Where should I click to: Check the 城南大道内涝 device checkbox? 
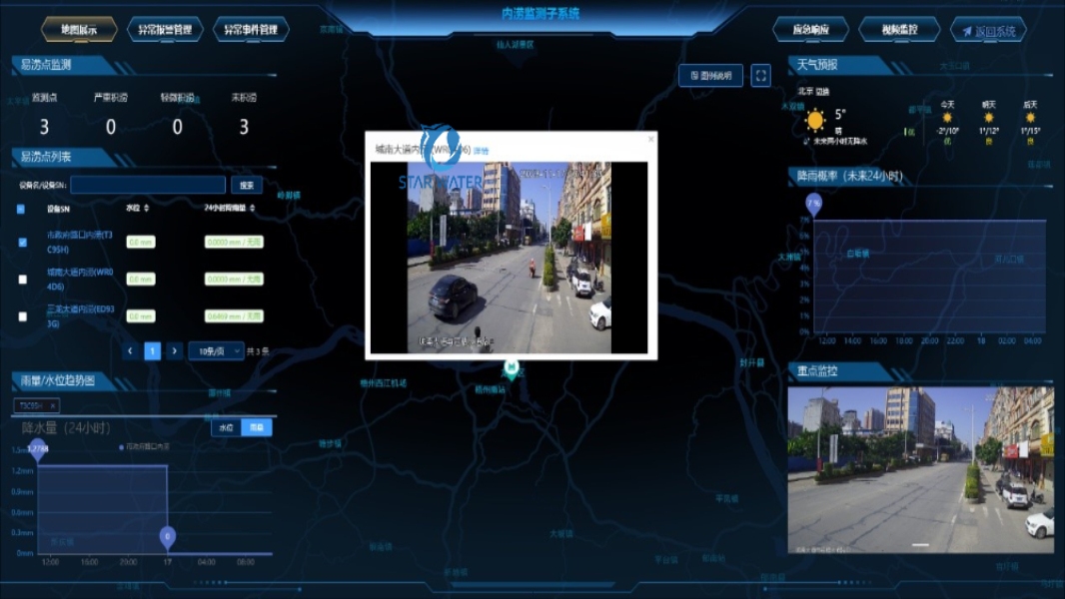23,280
